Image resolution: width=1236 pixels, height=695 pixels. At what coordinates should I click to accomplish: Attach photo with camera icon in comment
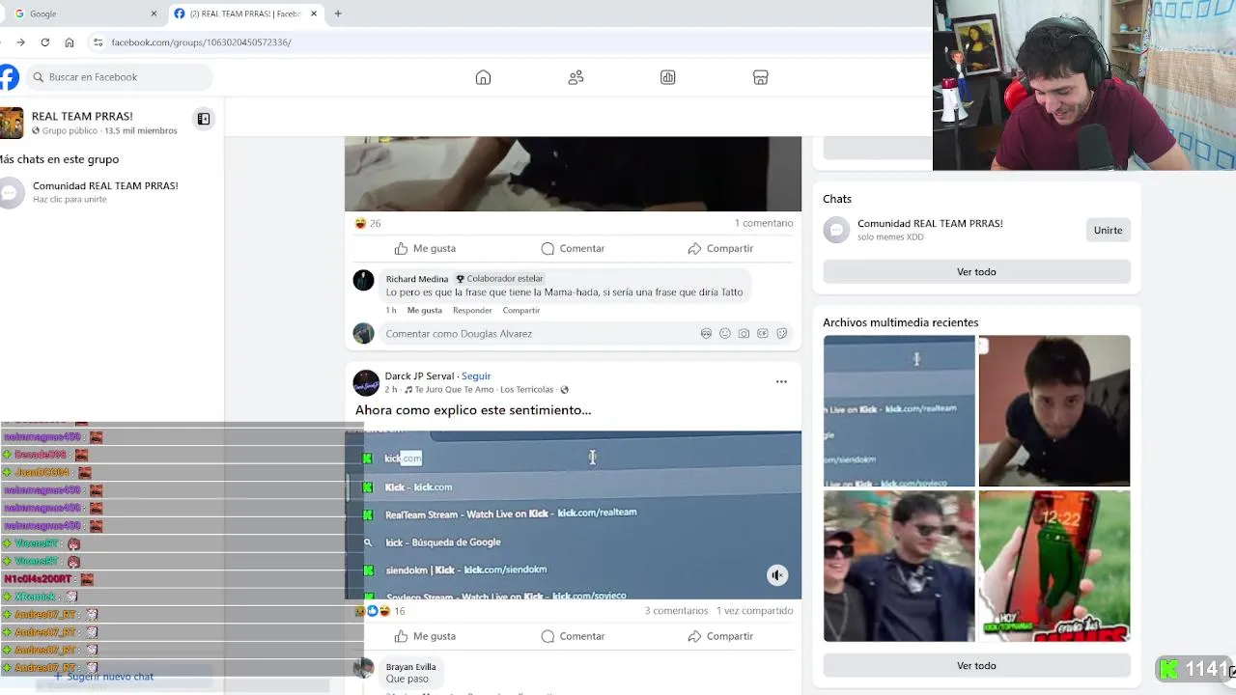pyautogui.click(x=744, y=334)
